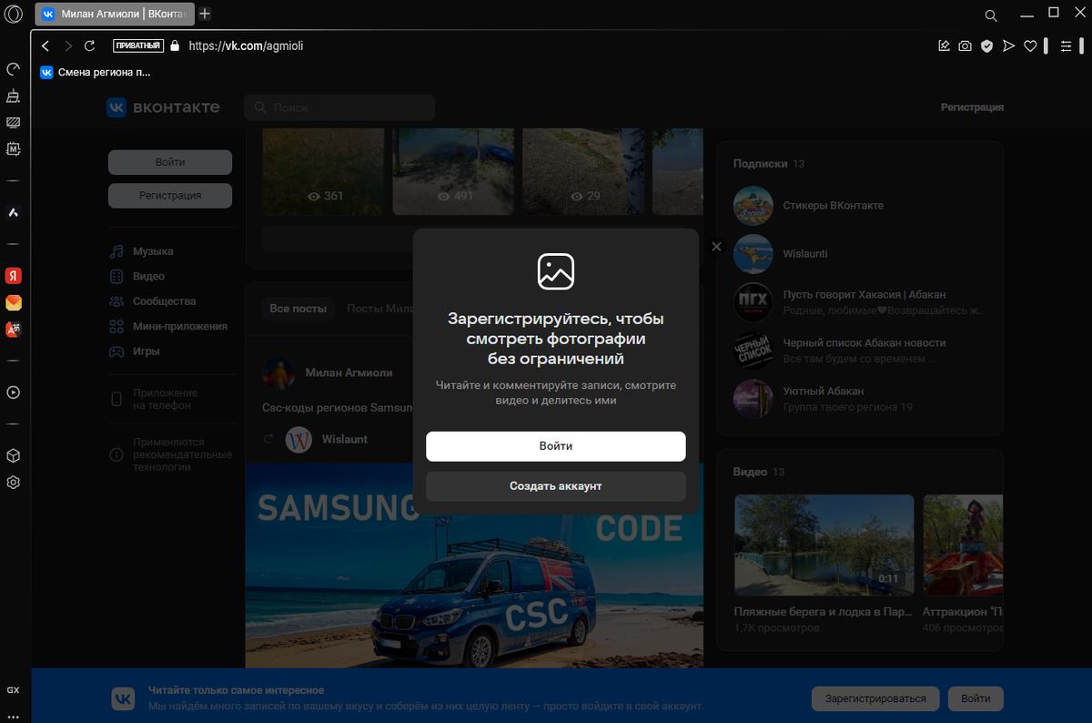This screenshot has width=1092, height=723.
Task: Click Войти in the bottom banner
Action: (x=976, y=699)
